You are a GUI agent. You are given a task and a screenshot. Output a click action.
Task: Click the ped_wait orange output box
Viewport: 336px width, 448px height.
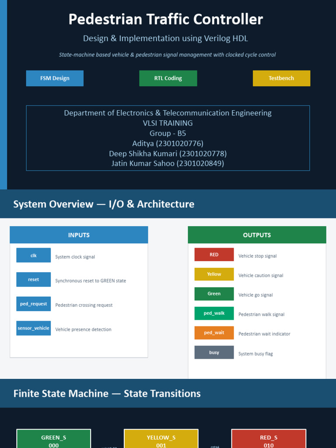tap(214, 332)
